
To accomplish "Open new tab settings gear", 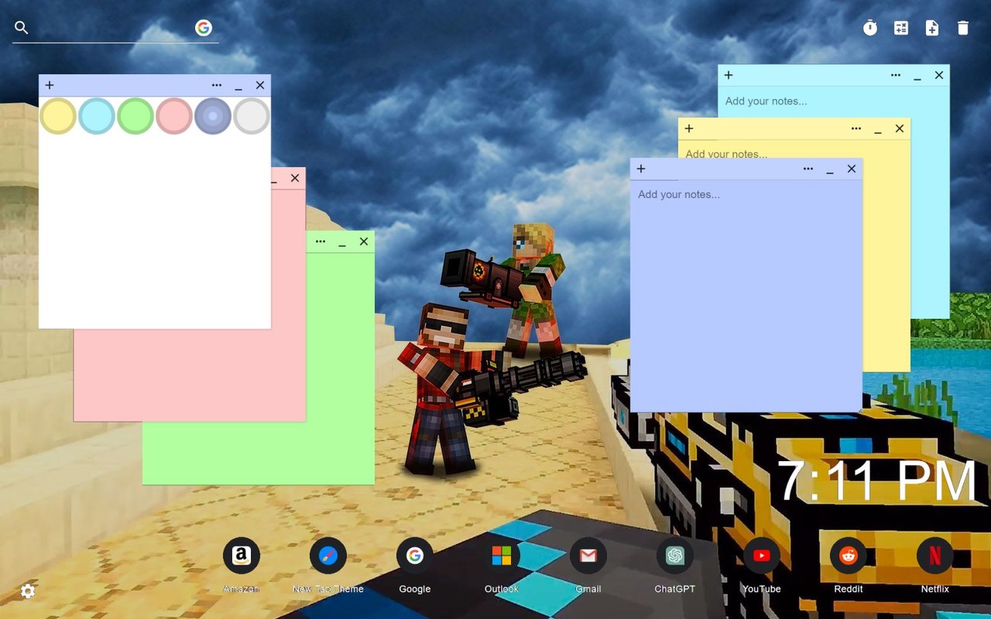I will point(28,591).
